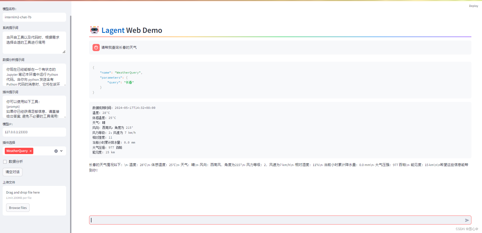
Task: Click the 大气压强: 977 百帕 line
Action: (107, 147)
